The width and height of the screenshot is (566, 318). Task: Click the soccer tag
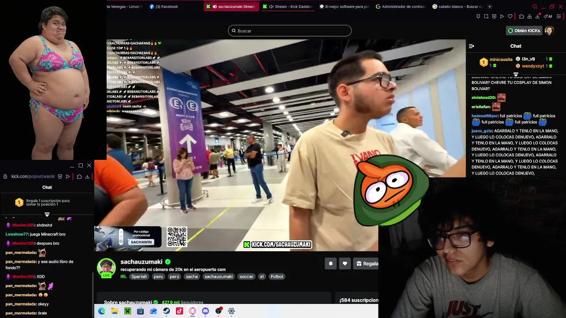(x=246, y=276)
